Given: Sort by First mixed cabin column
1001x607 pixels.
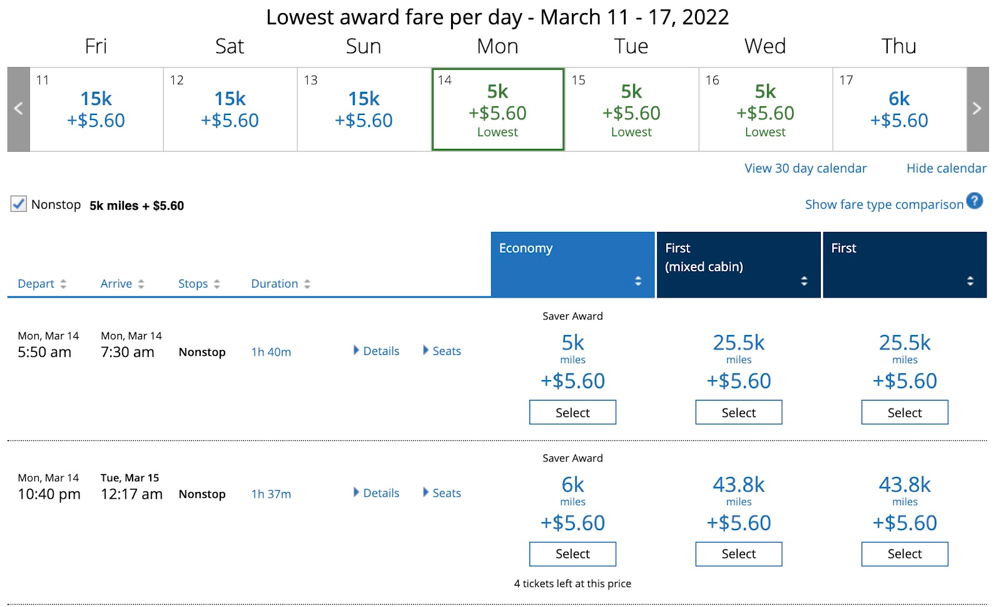Looking at the screenshot, I should tap(804, 281).
